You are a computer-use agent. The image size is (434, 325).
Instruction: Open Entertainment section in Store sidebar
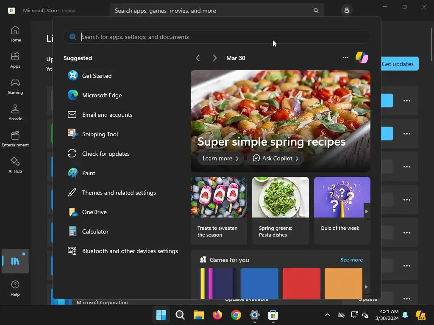click(15, 139)
